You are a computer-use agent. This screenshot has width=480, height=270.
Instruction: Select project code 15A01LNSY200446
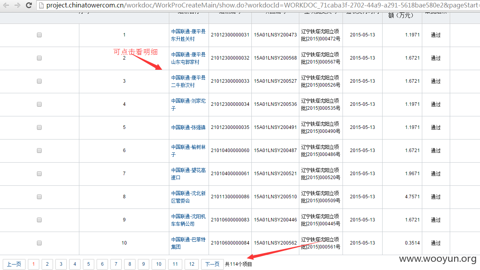pyautogui.click(x=275, y=220)
